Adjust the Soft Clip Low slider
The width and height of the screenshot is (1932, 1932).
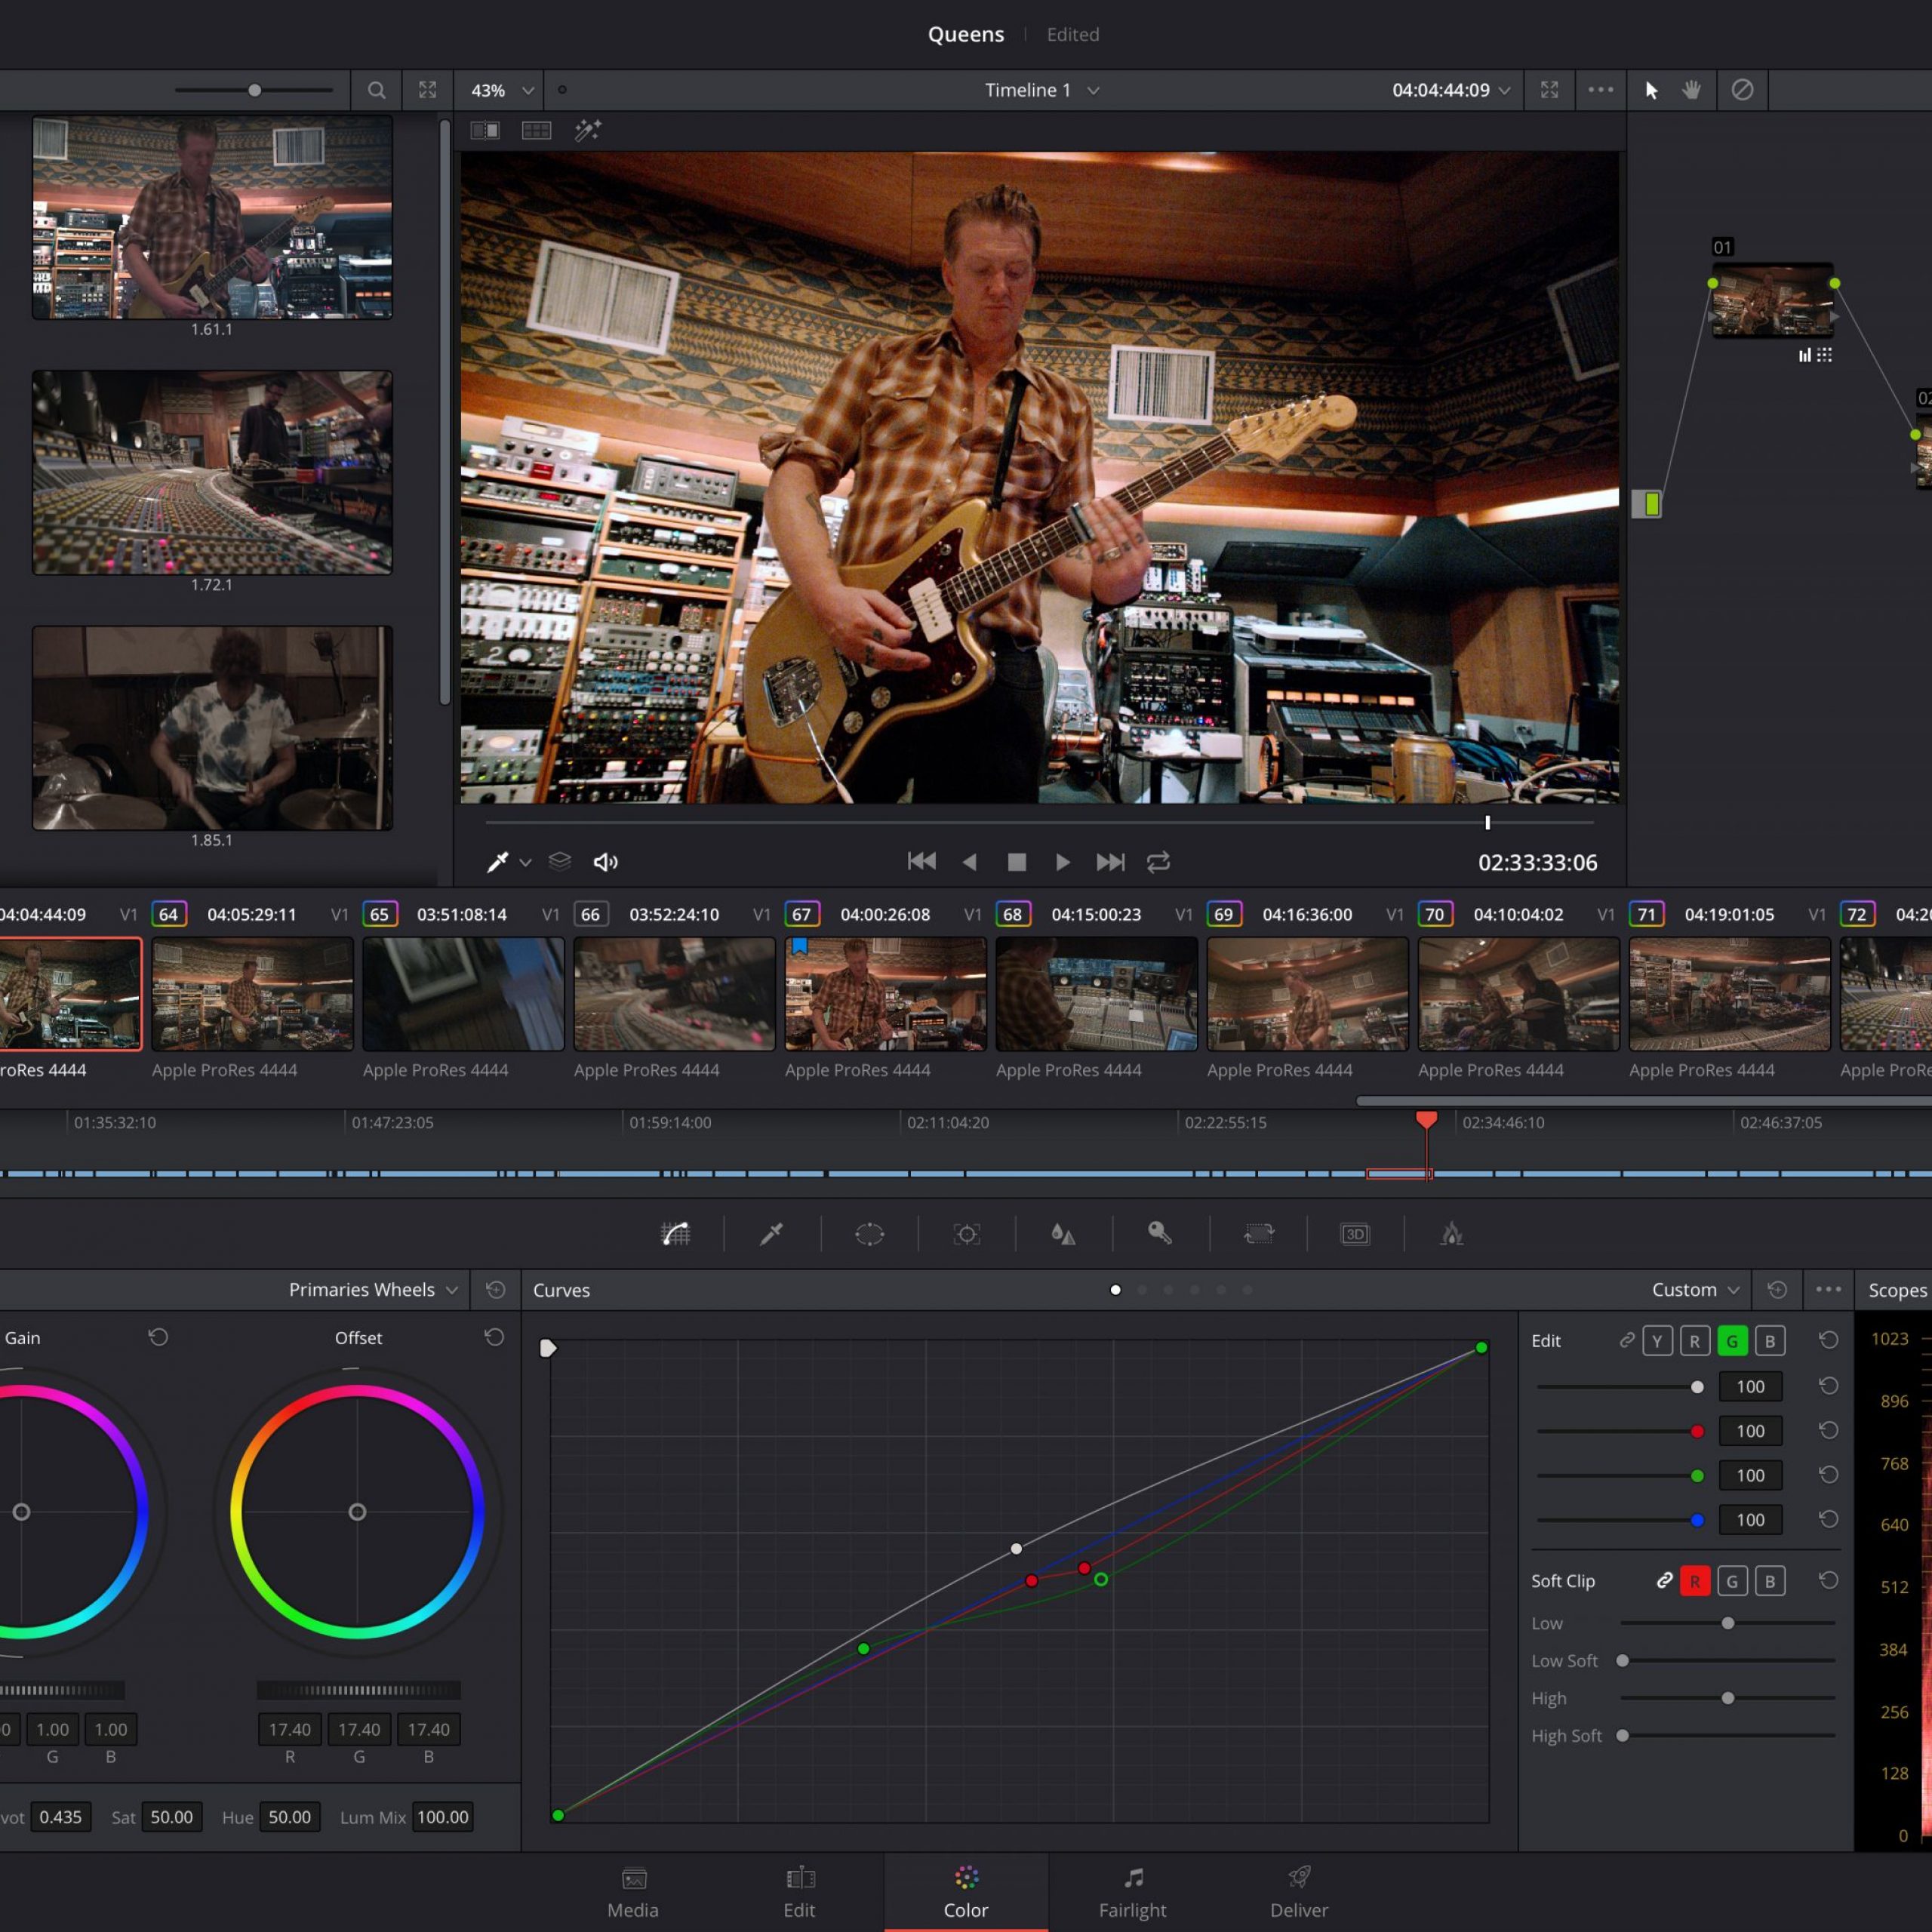(x=1727, y=1623)
